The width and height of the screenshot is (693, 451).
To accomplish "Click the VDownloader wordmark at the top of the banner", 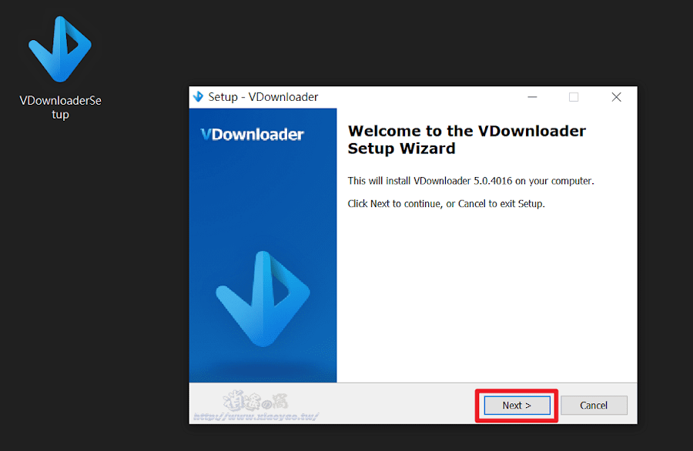I will point(252,134).
